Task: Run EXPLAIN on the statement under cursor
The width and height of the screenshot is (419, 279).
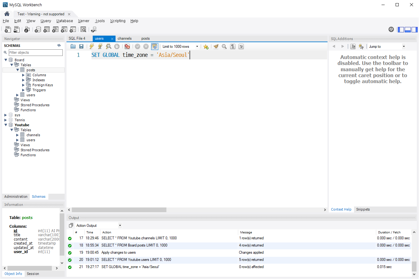Action: [x=109, y=47]
